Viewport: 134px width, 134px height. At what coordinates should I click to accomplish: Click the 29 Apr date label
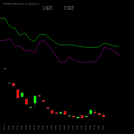21,128
